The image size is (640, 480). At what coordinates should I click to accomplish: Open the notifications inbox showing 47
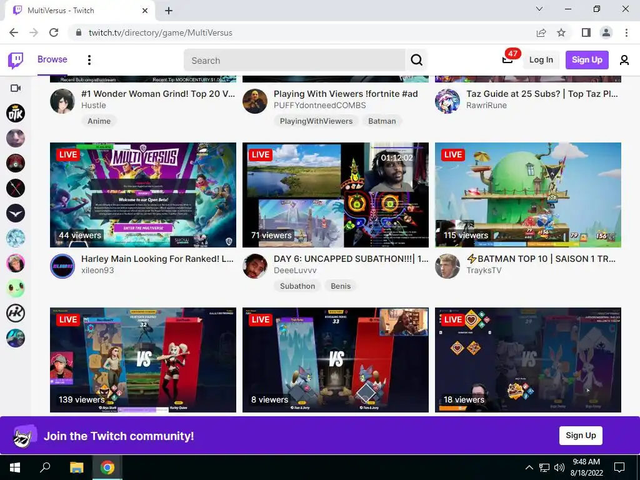pyautogui.click(x=507, y=59)
